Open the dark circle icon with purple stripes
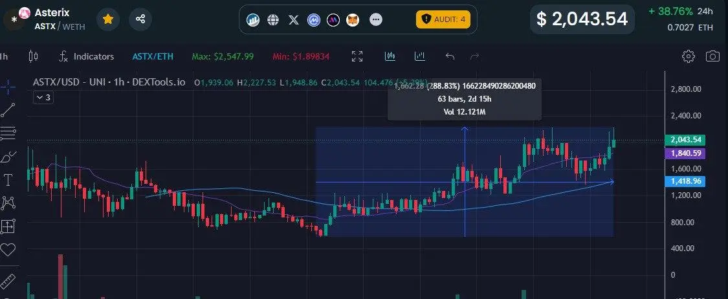The height and width of the screenshot is (299, 728). click(333, 20)
